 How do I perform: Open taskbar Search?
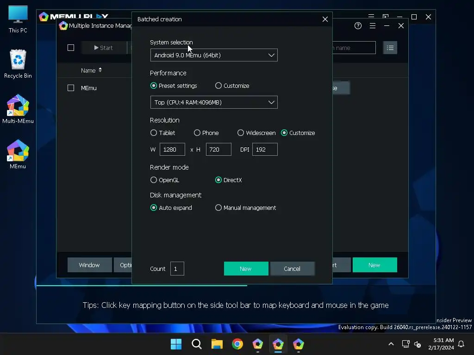coord(196,344)
